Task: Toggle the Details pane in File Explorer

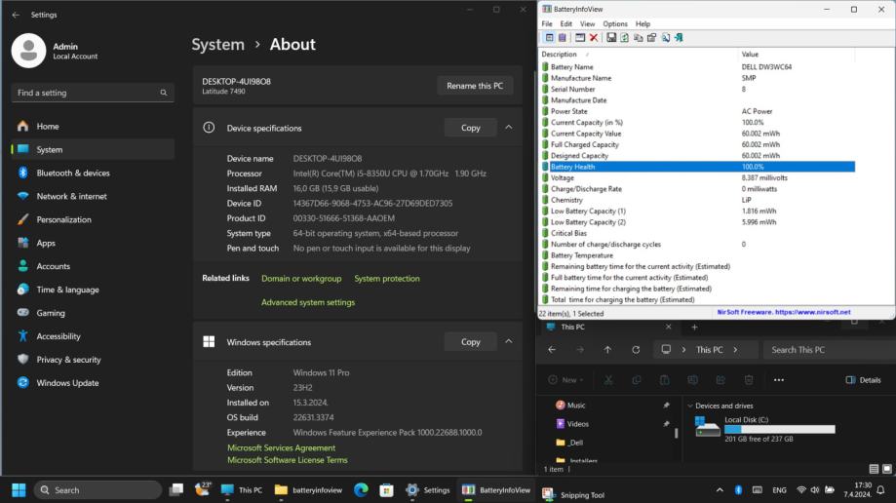Action: [863, 380]
